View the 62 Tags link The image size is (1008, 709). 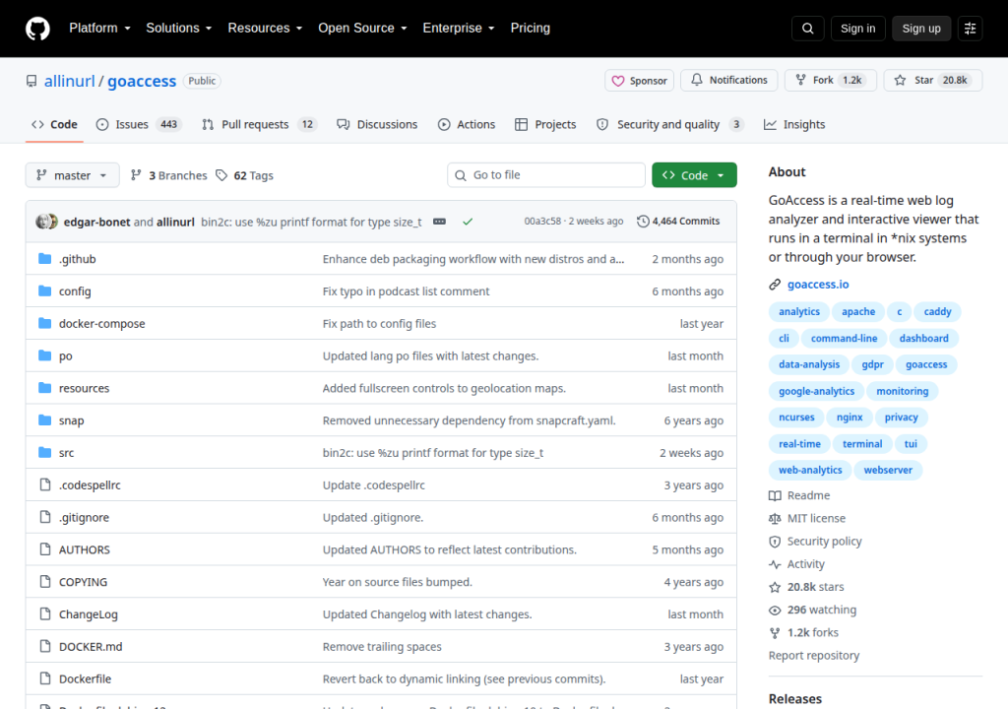245,175
